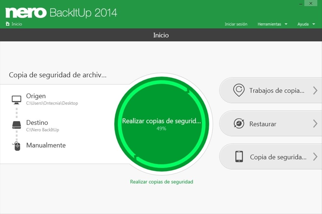Click the C:\Users\Ontecnia\Desktop source path
Viewport: 322px width, 214px height.
pyautogui.click(x=52, y=103)
